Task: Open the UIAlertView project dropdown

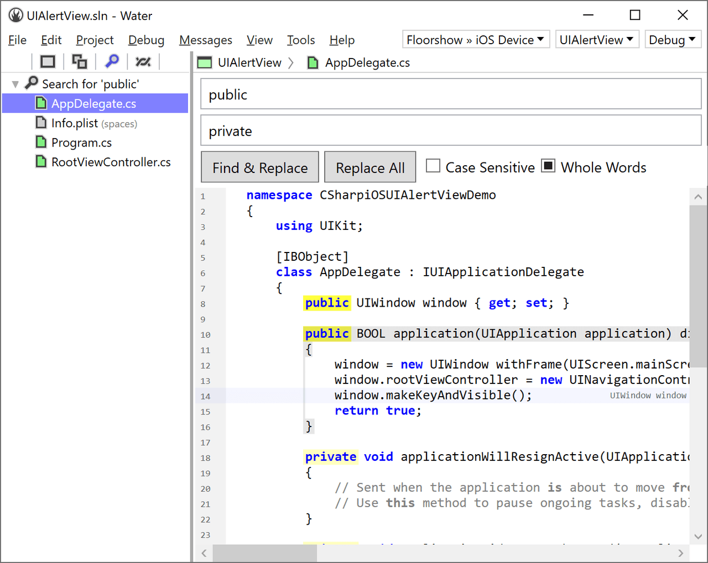Action: (x=597, y=40)
